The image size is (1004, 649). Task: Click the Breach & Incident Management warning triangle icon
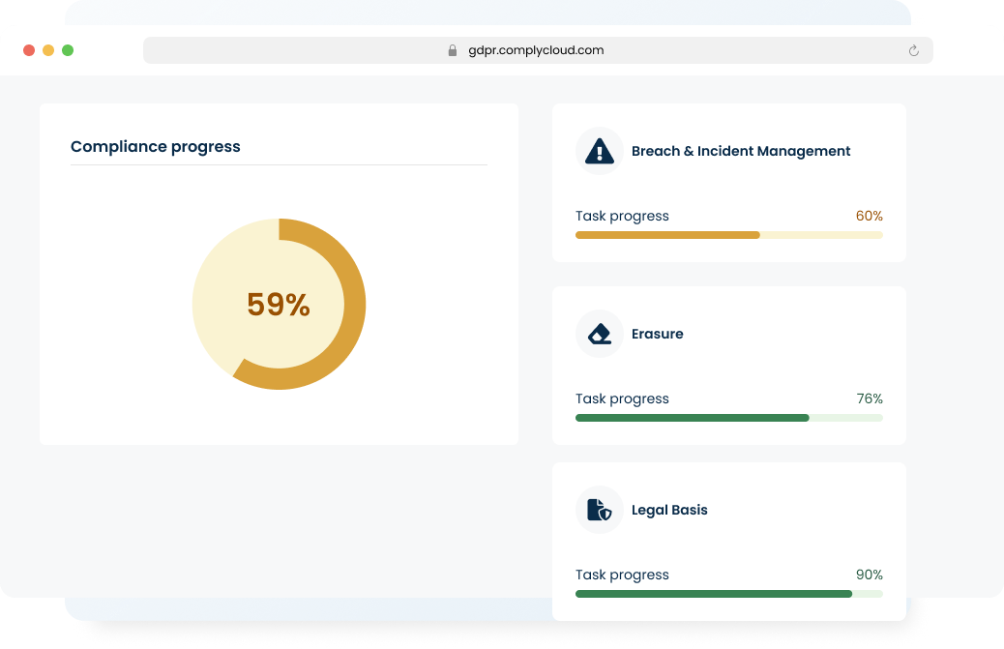599,150
